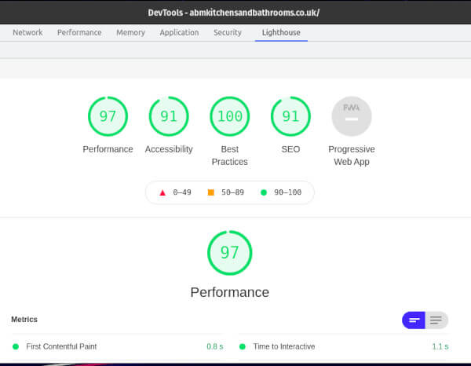Click the Best Practices score gauge 100
471x366 pixels.
click(230, 116)
